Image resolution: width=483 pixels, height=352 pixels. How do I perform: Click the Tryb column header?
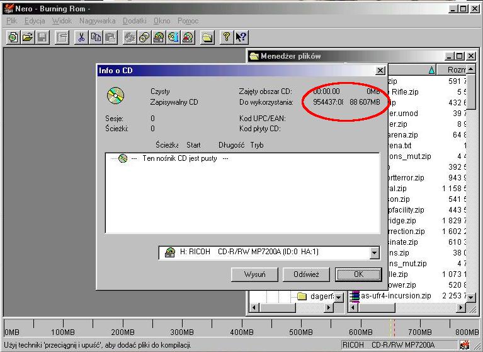pyautogui.click(x=257, y=145)
